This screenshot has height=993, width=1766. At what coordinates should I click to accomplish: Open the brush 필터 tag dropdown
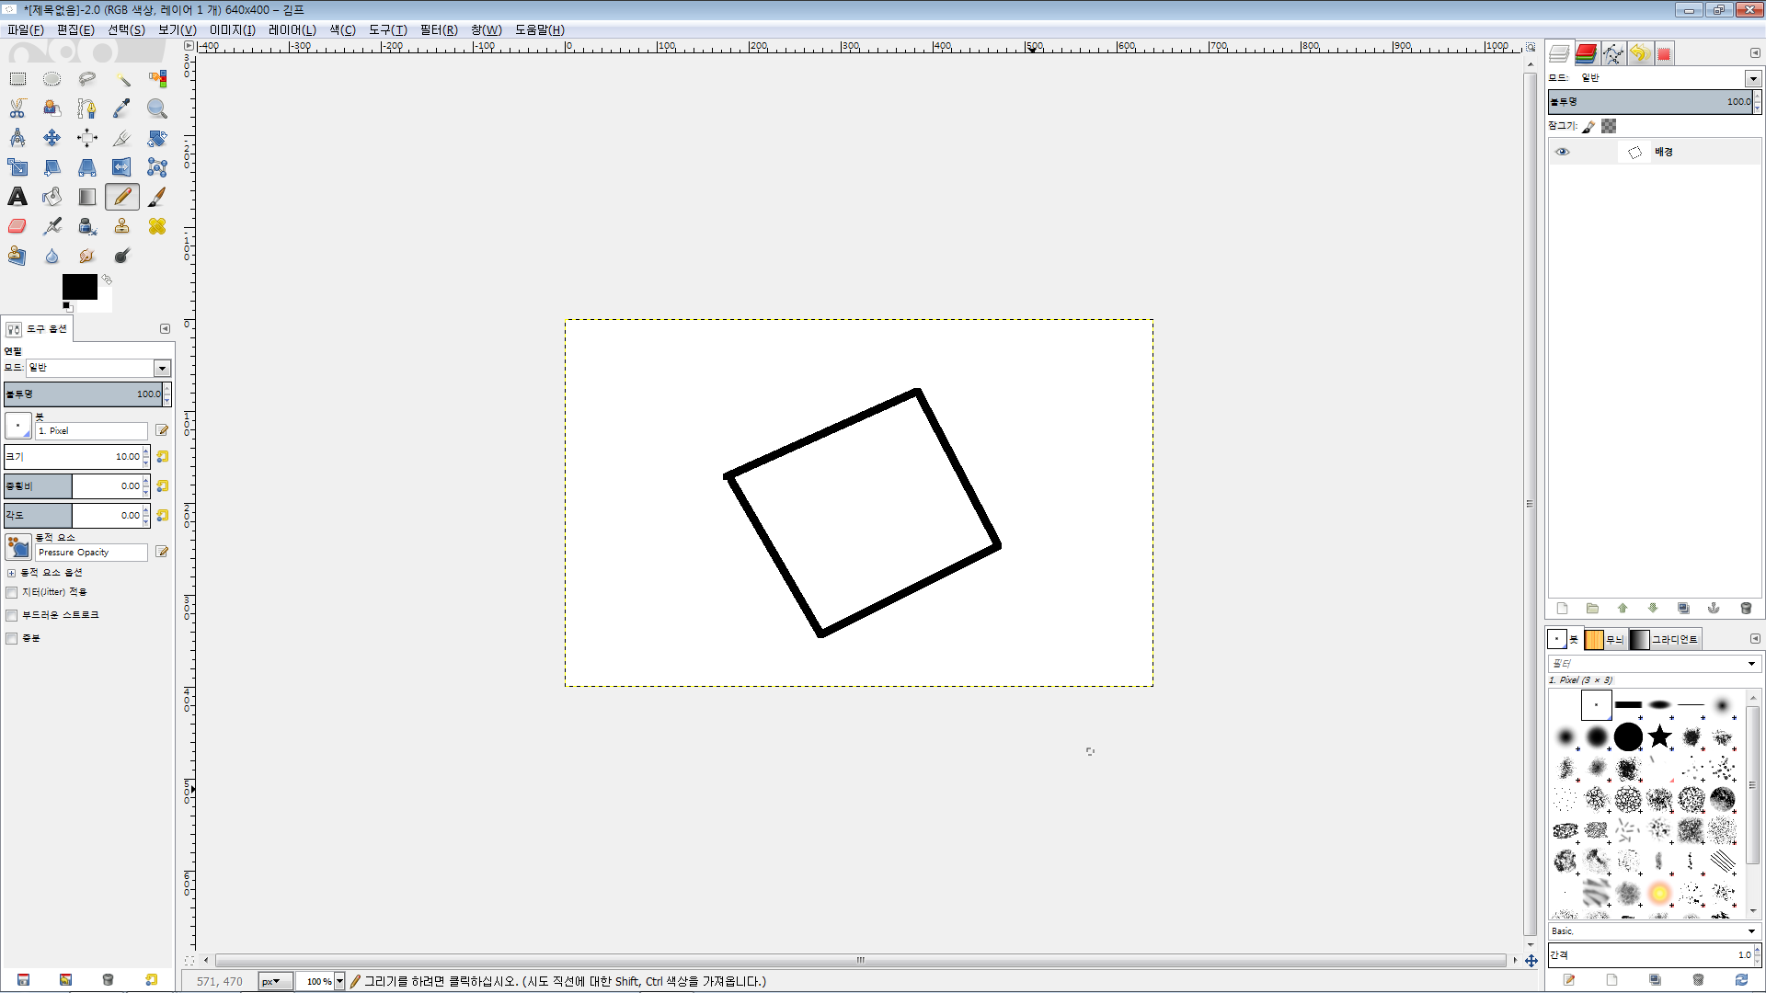(1751, 664)
